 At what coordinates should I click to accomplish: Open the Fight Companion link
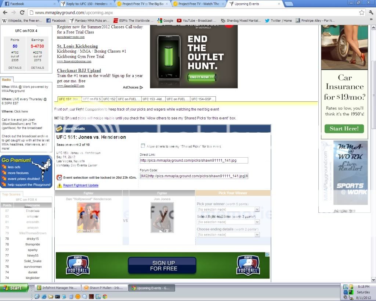(x=90, y=109)
